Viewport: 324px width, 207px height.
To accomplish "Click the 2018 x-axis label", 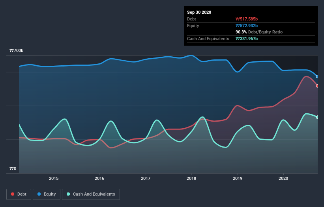I will (x=191, y=178).
